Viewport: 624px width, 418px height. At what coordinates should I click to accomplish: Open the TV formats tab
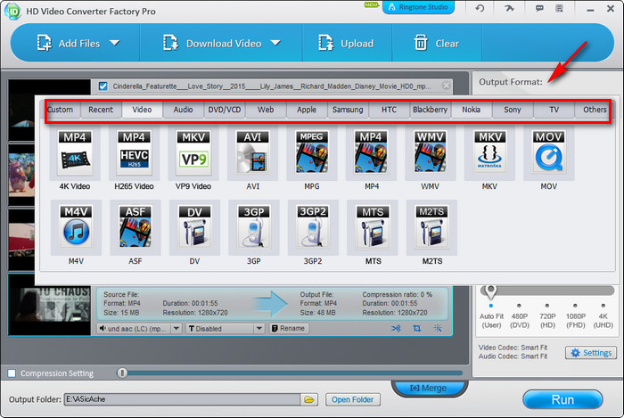click(x=554, y=110)
